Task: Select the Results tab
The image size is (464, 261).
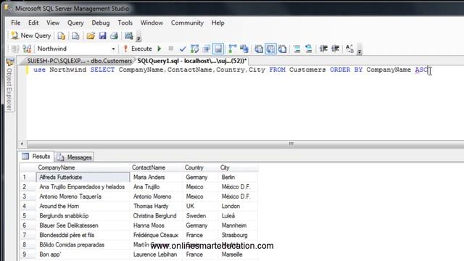Action: tap(36, 157)
